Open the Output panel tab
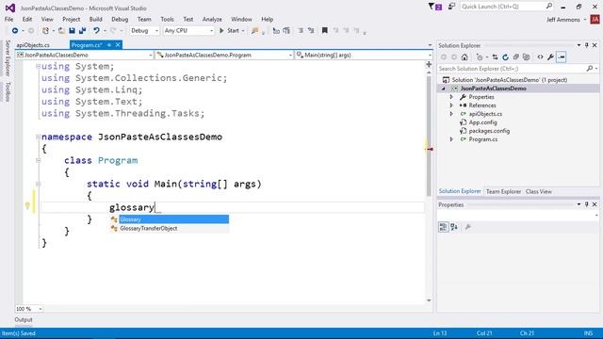 [x=24, y=320]
